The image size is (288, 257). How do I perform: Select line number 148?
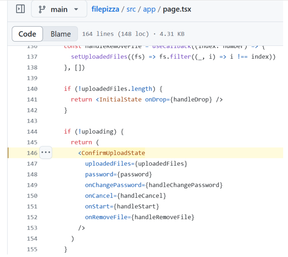click(32, 174)
